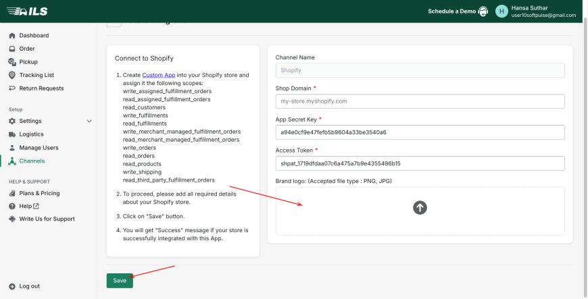Click the App Secret Key field

coord(420,132)
